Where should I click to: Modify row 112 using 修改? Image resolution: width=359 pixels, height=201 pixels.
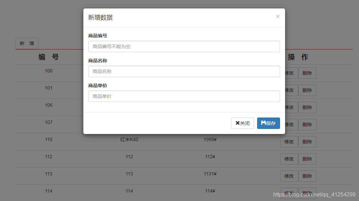click(x=289, y=159)
